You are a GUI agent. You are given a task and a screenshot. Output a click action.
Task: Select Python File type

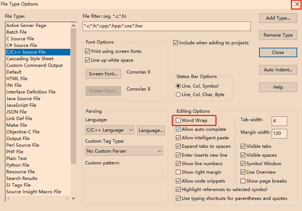(x=38, y=165)
